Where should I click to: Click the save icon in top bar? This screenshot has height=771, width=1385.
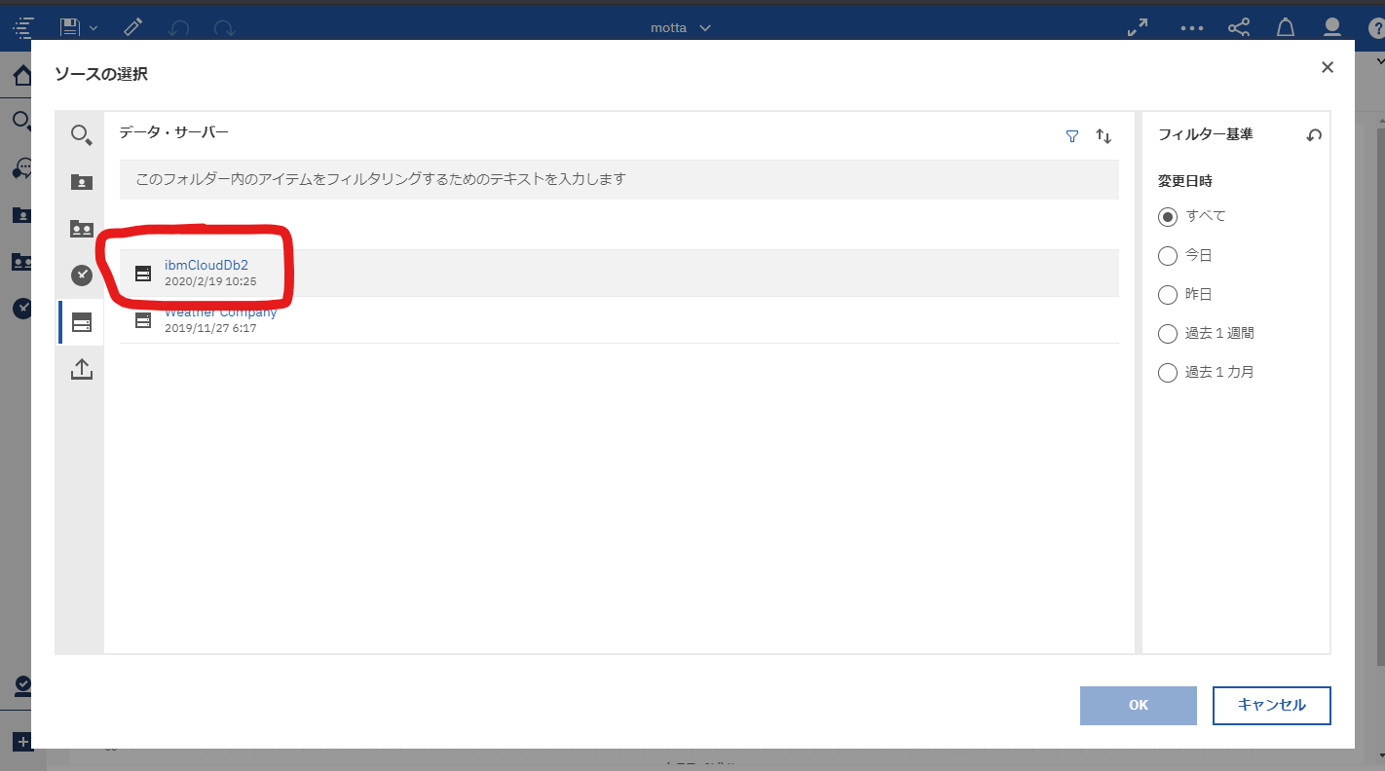(x=69, y=28)
